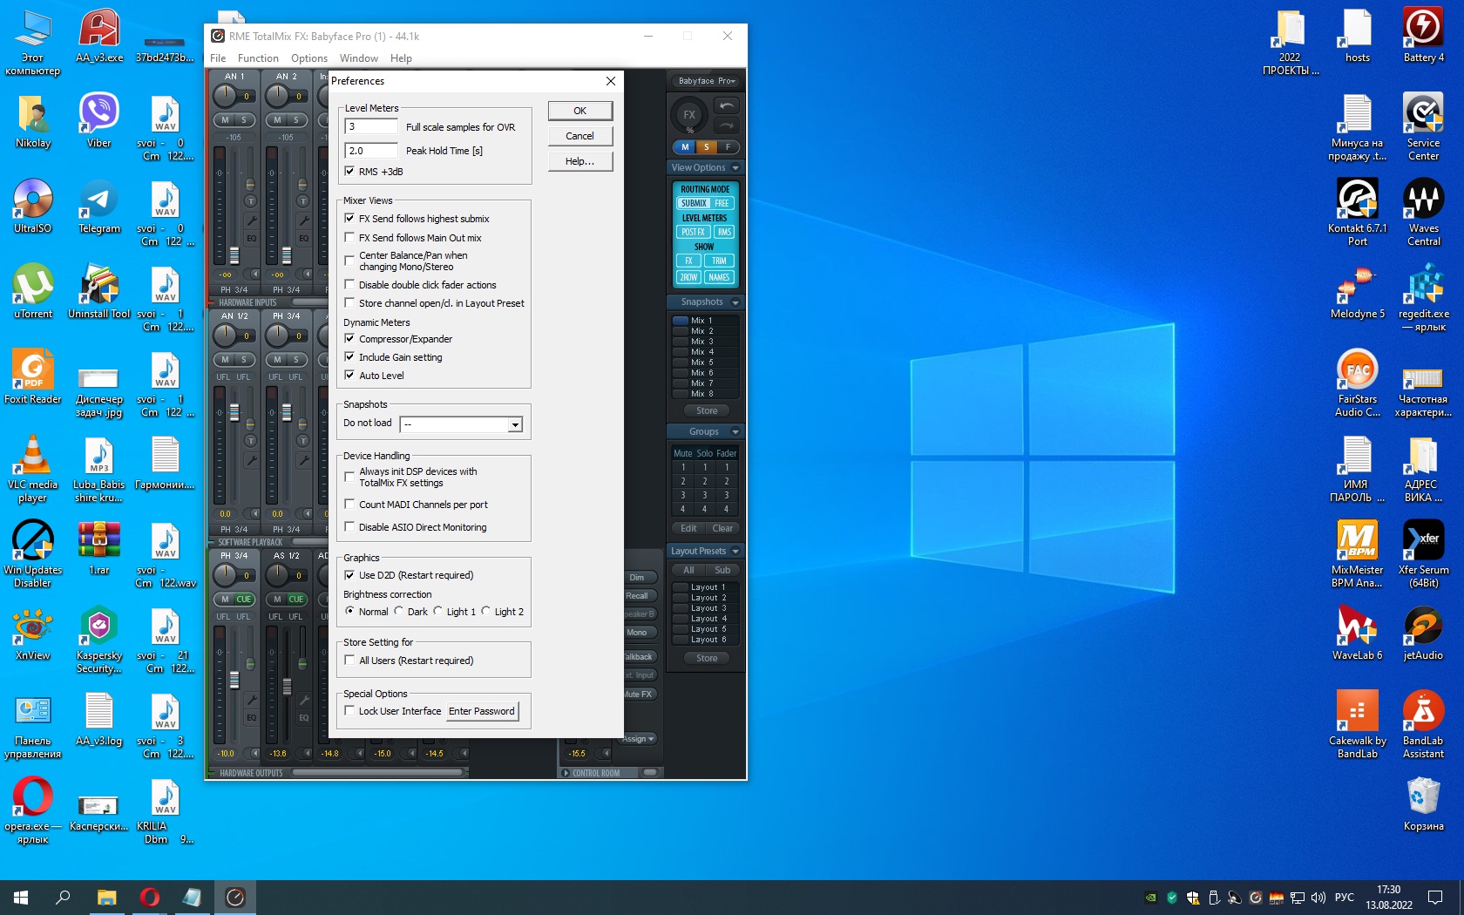This screenshot has height=915, width=1464.
Task: Click the AN 1 channel volume fader
Action: click(234, 254)
